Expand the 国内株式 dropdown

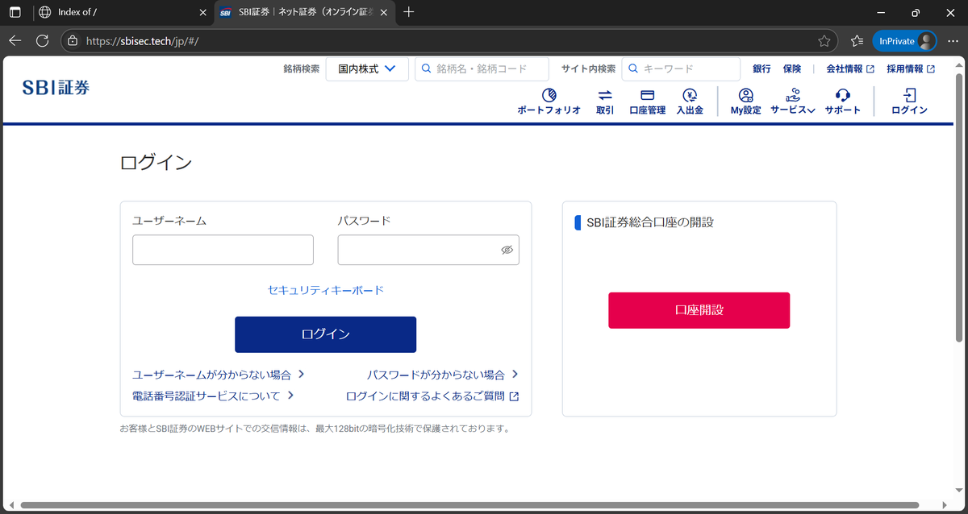click(367, 69)
